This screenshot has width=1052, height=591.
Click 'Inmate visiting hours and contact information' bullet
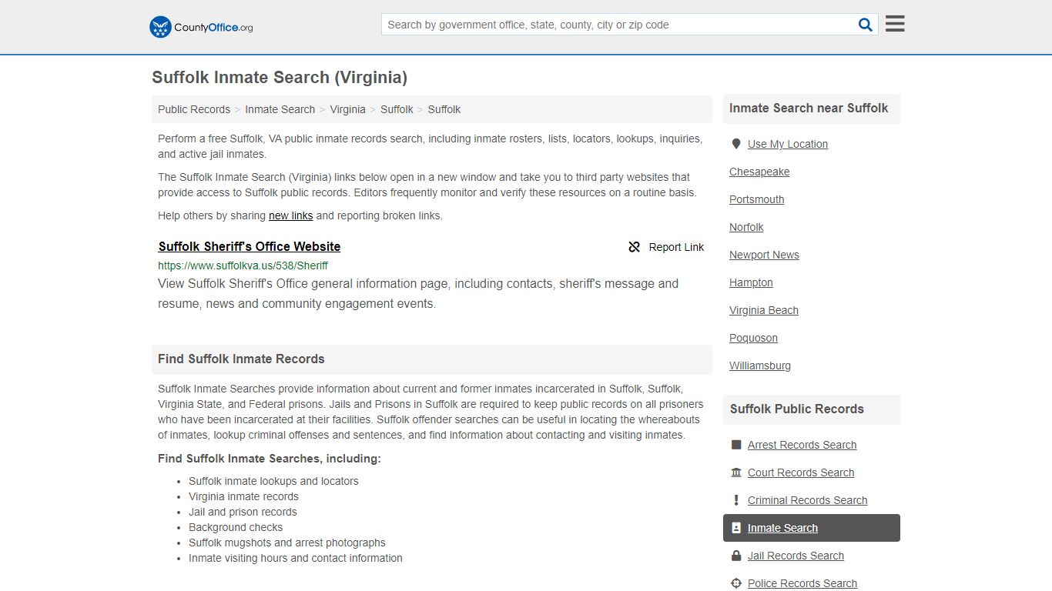click(296, 558)
